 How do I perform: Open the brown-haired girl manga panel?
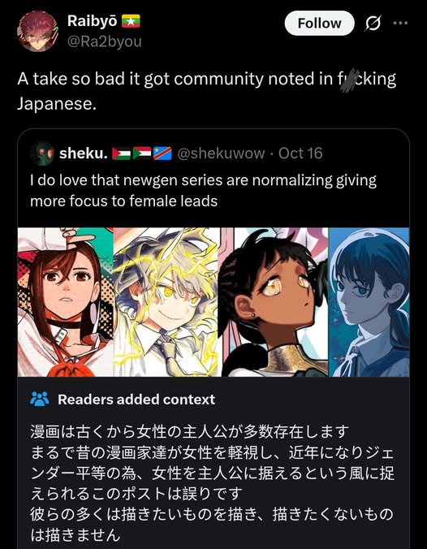coord(66,302)
